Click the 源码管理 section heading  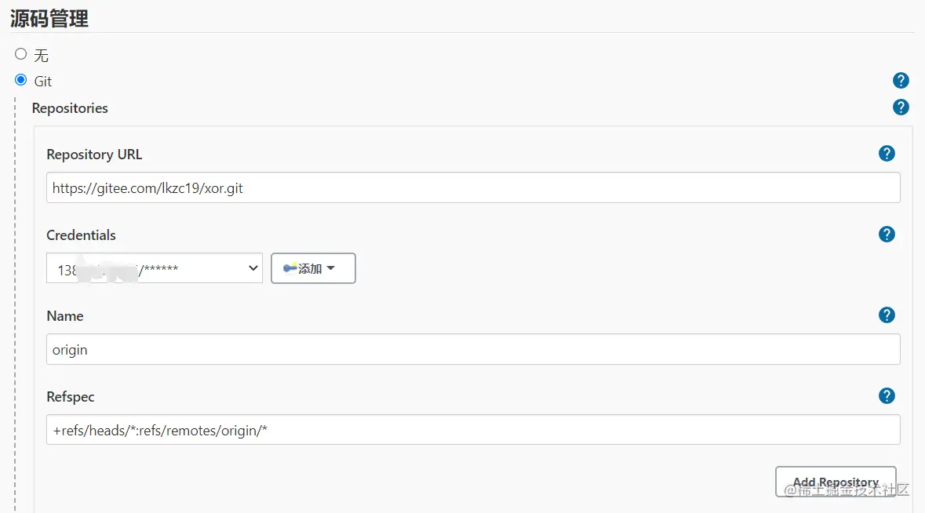(49, 19)
